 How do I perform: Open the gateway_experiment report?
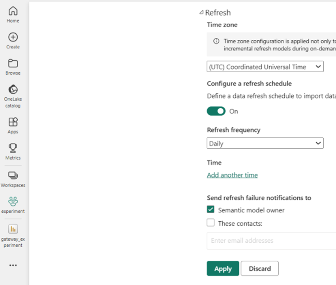tap(13, 235)
